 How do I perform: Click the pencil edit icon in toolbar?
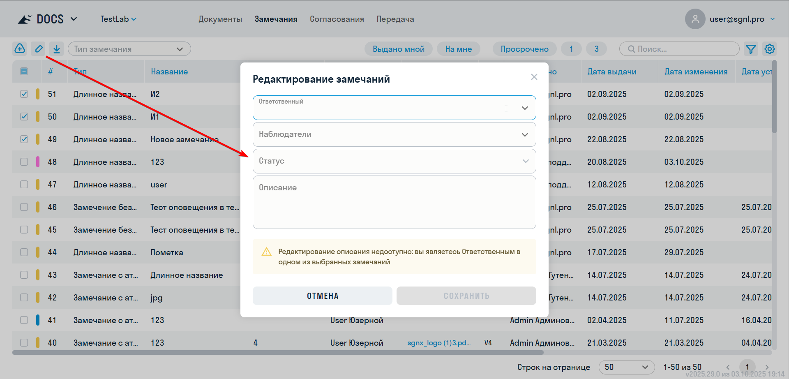coord(39,49)
